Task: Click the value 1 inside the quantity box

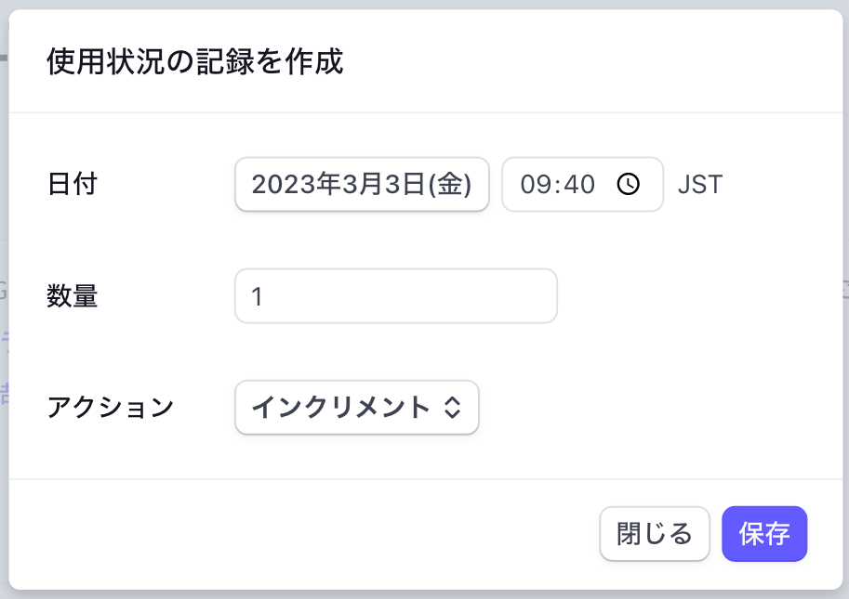Action: [258, 296]
